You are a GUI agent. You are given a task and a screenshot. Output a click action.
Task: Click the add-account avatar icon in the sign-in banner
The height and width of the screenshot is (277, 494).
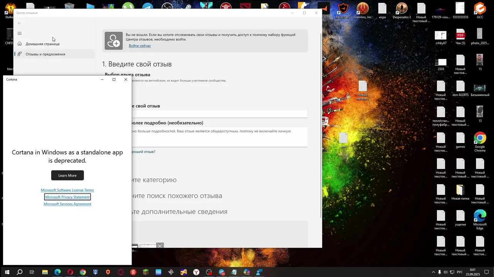click(x=113, y=41)
